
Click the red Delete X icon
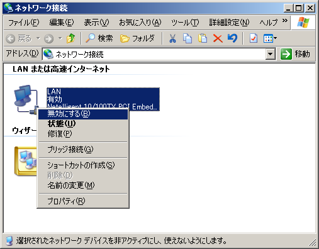click(218, 38)
